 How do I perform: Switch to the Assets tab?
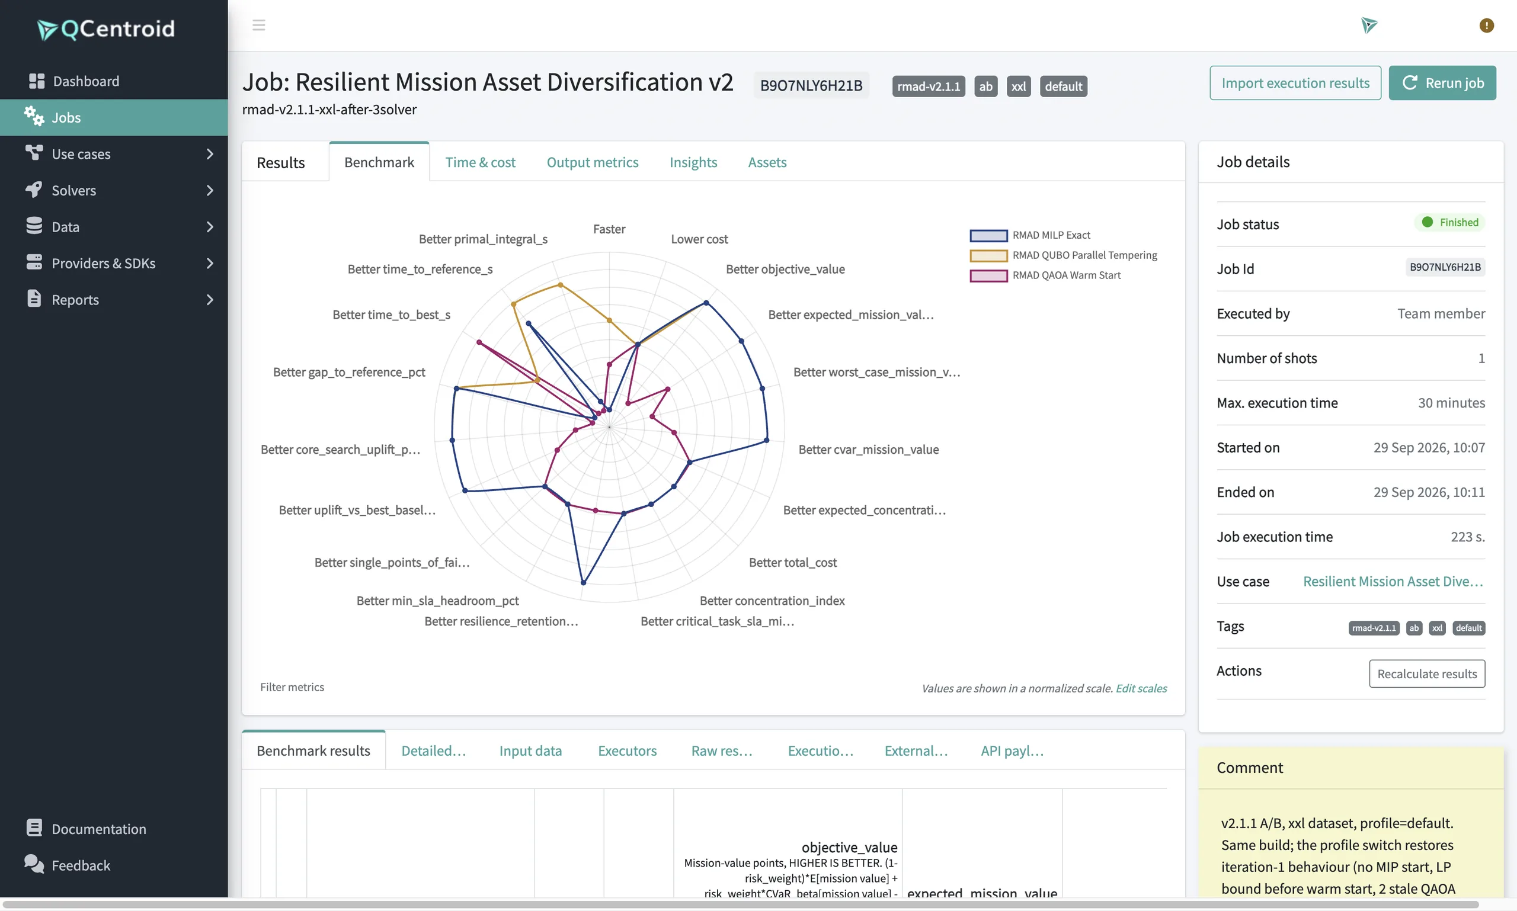click(x=767, y=162)
